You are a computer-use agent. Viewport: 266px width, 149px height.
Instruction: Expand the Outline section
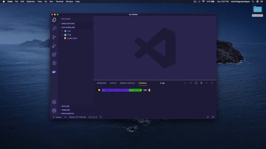76,106
